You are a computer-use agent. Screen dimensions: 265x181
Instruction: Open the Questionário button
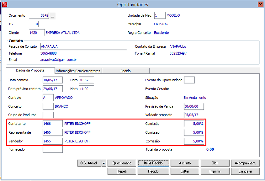(122, 163)
